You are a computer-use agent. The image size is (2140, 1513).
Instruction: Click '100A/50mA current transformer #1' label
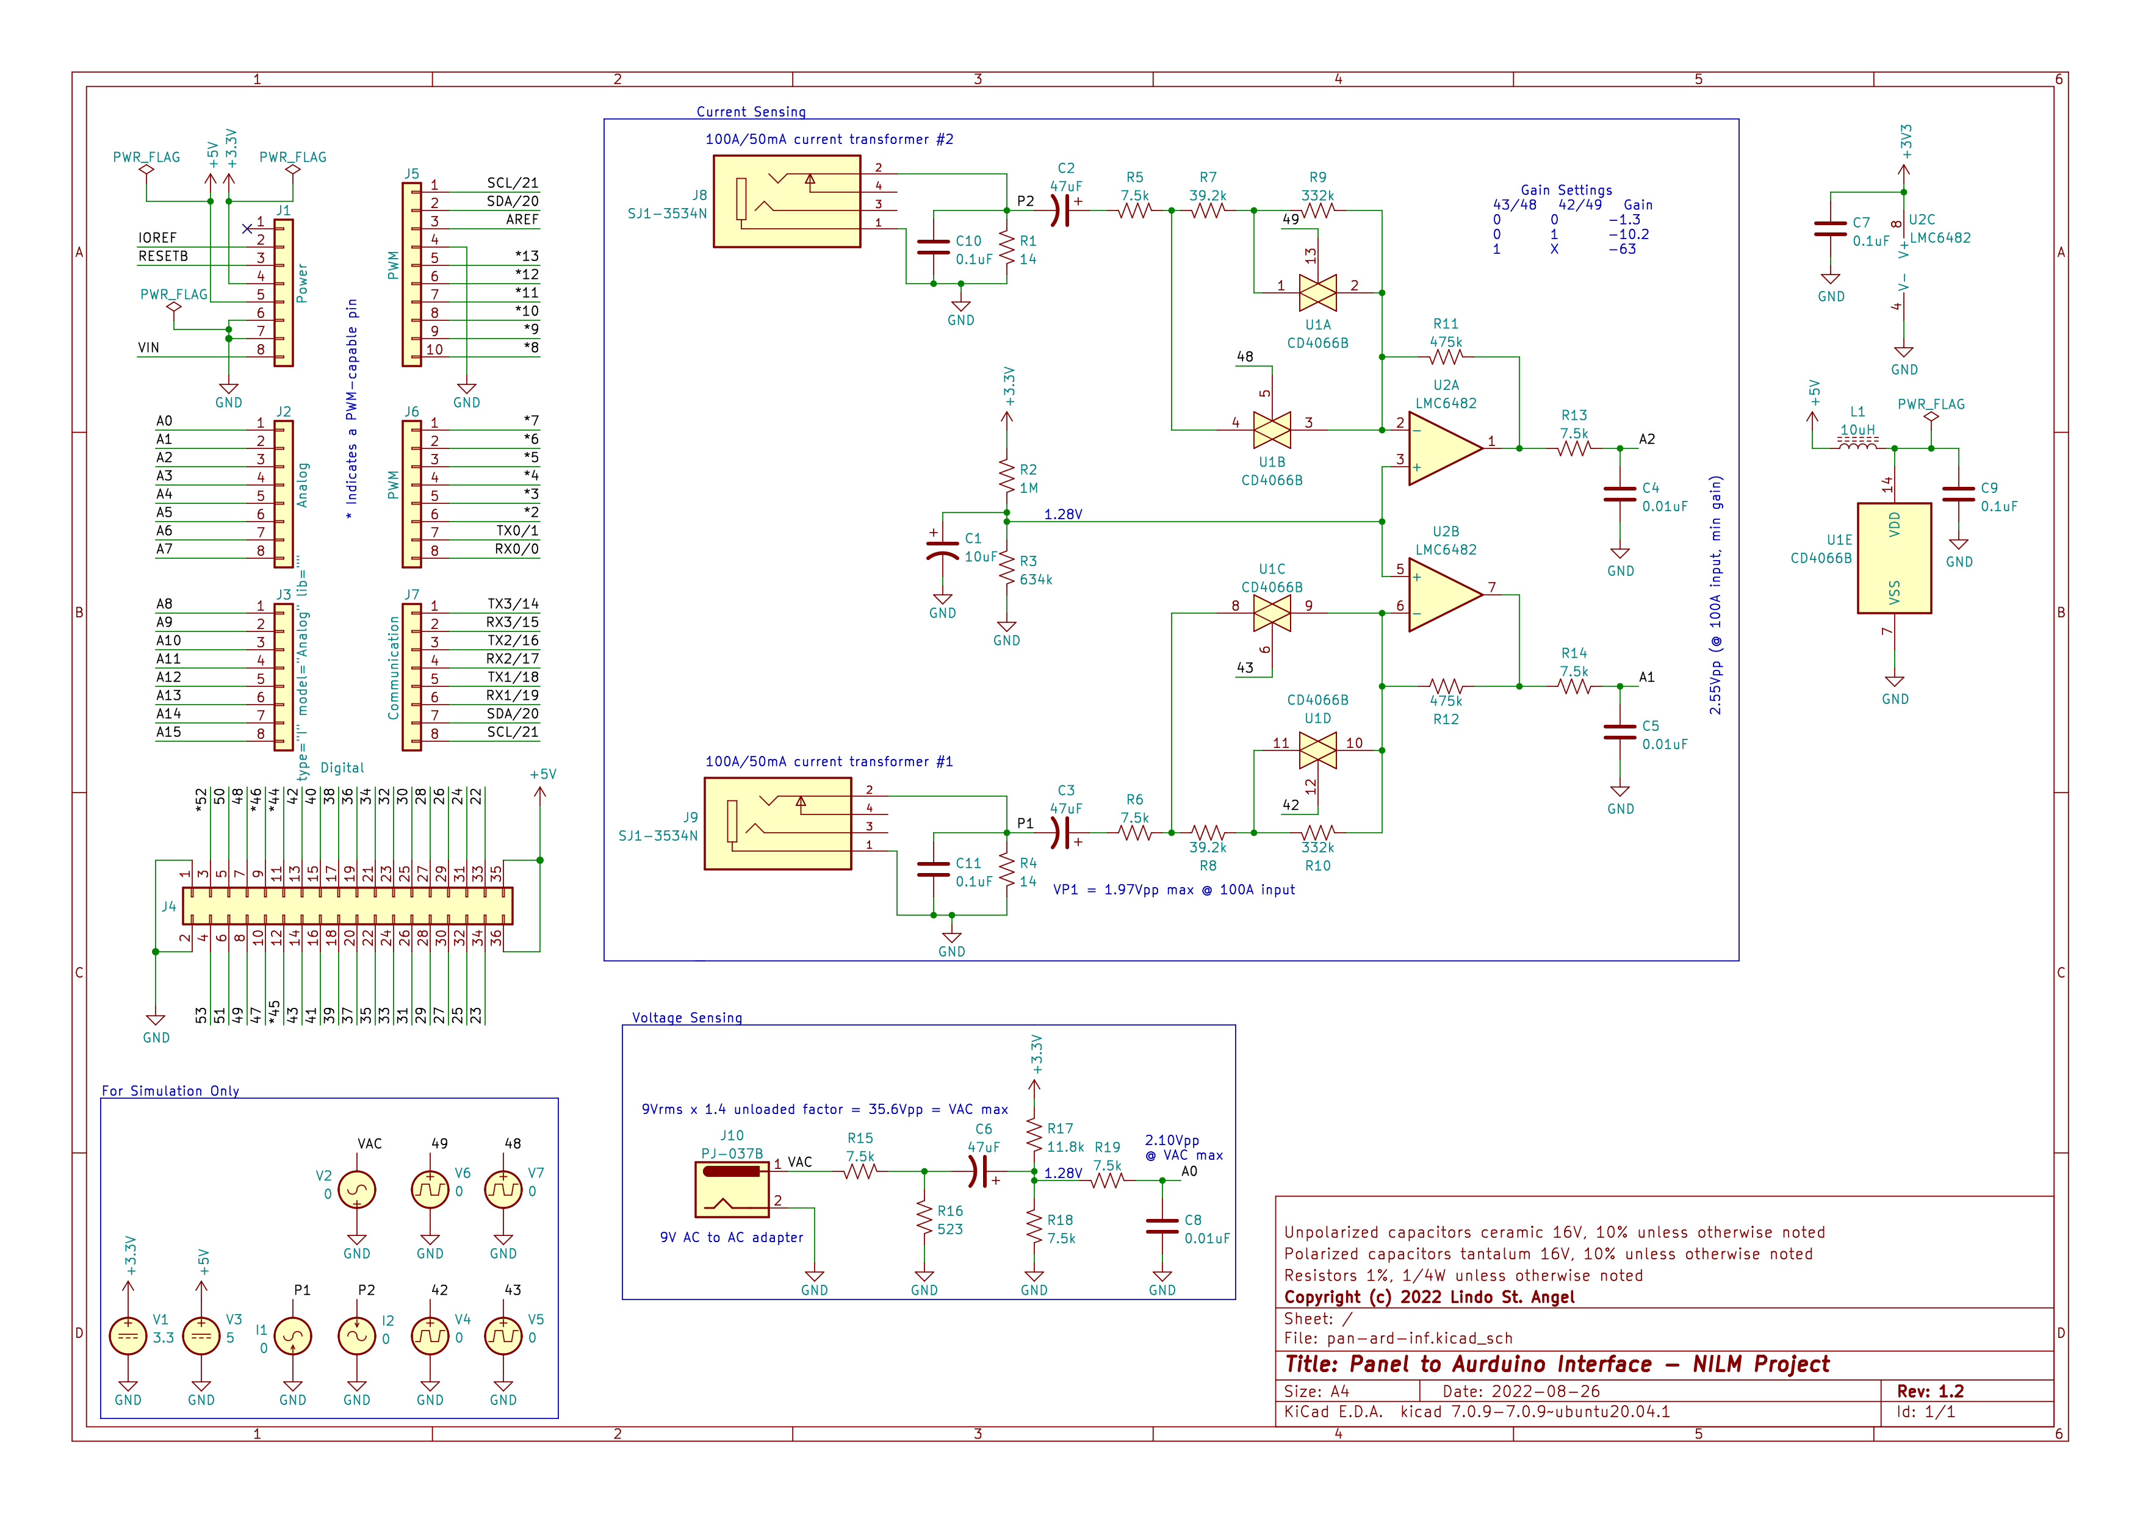[x=829, y=762]
